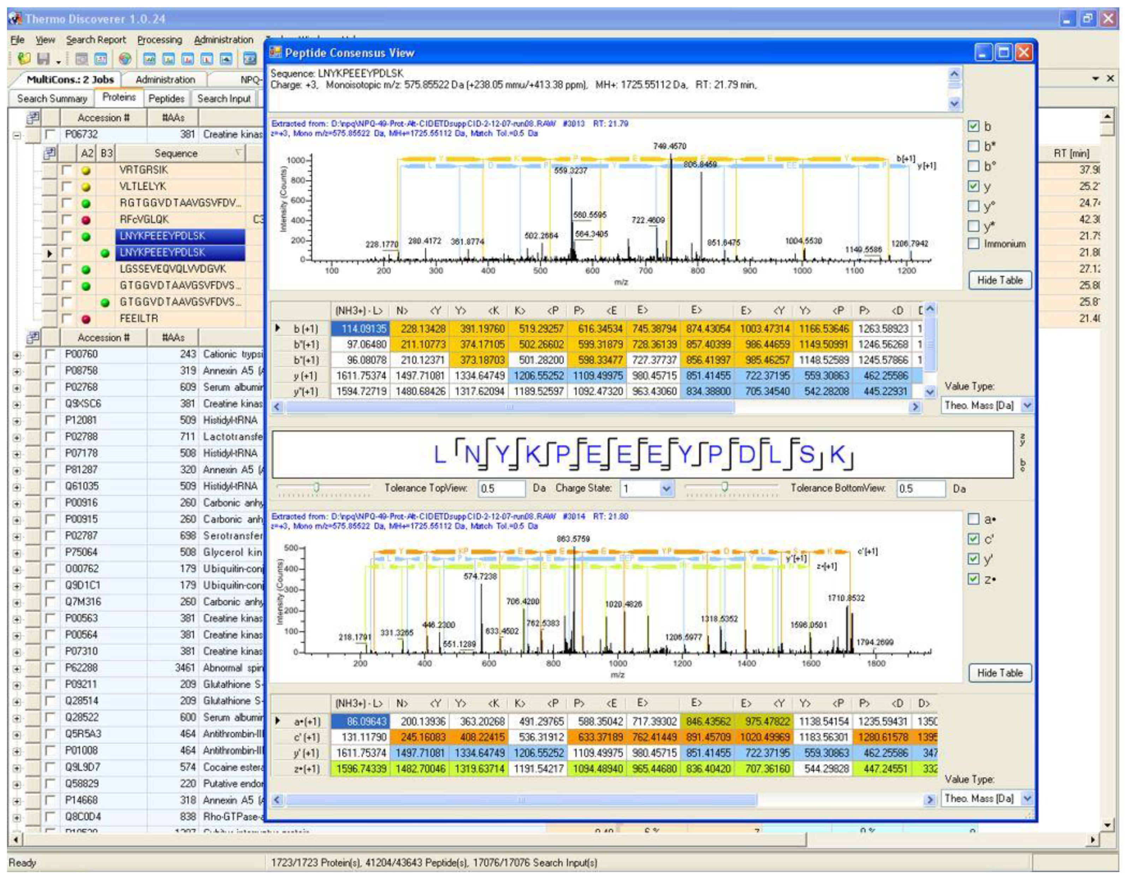This screenshot has width=1126, height=880.
Task: Click the Tolerance TopView slider handle
Action: [316, 487]
